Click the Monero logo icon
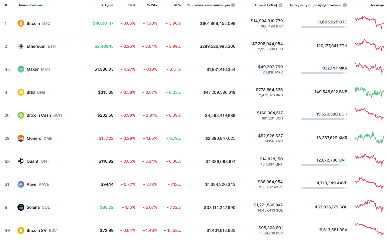Image resolution: width=389 pixels, height=241 pixels. [x=21, y=138]
